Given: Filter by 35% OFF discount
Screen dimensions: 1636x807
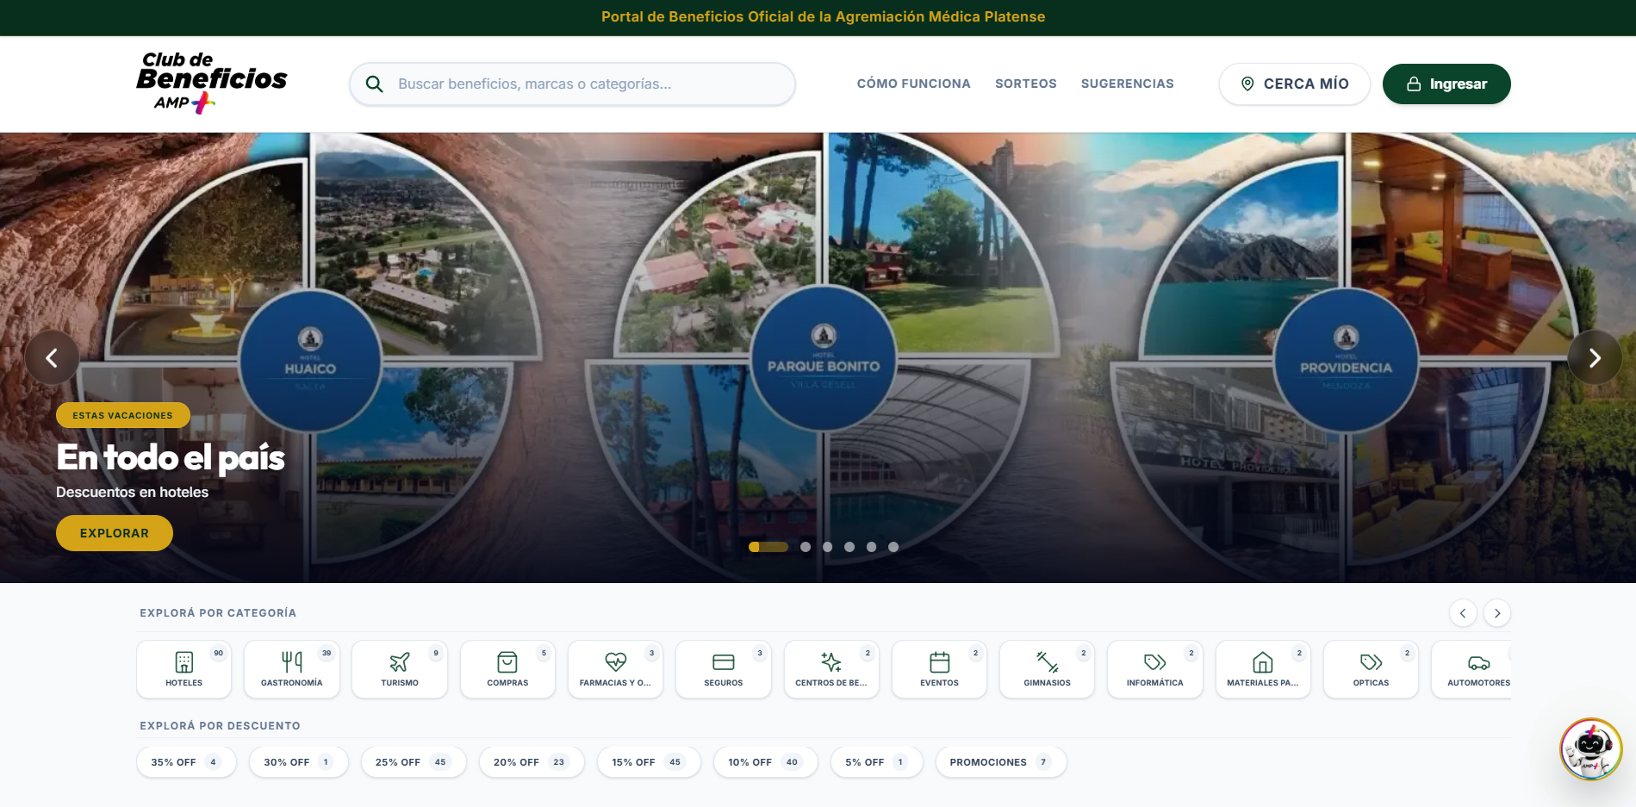Looking at the screenshot, I should [186, 762].
